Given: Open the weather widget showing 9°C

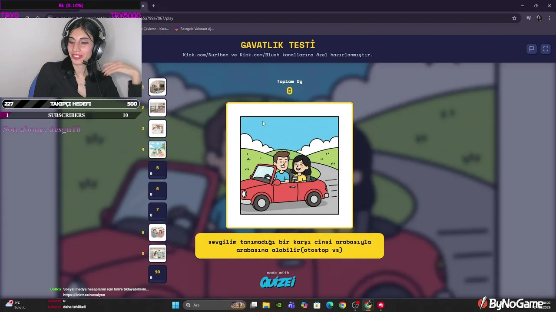Looking at the screenshot, I should coord(16,305).
